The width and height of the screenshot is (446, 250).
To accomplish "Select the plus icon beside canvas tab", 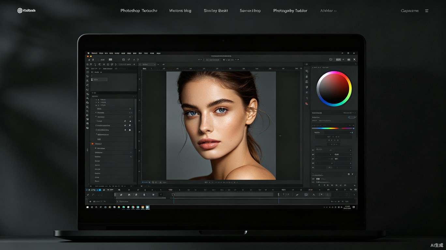I will (164, 64).
